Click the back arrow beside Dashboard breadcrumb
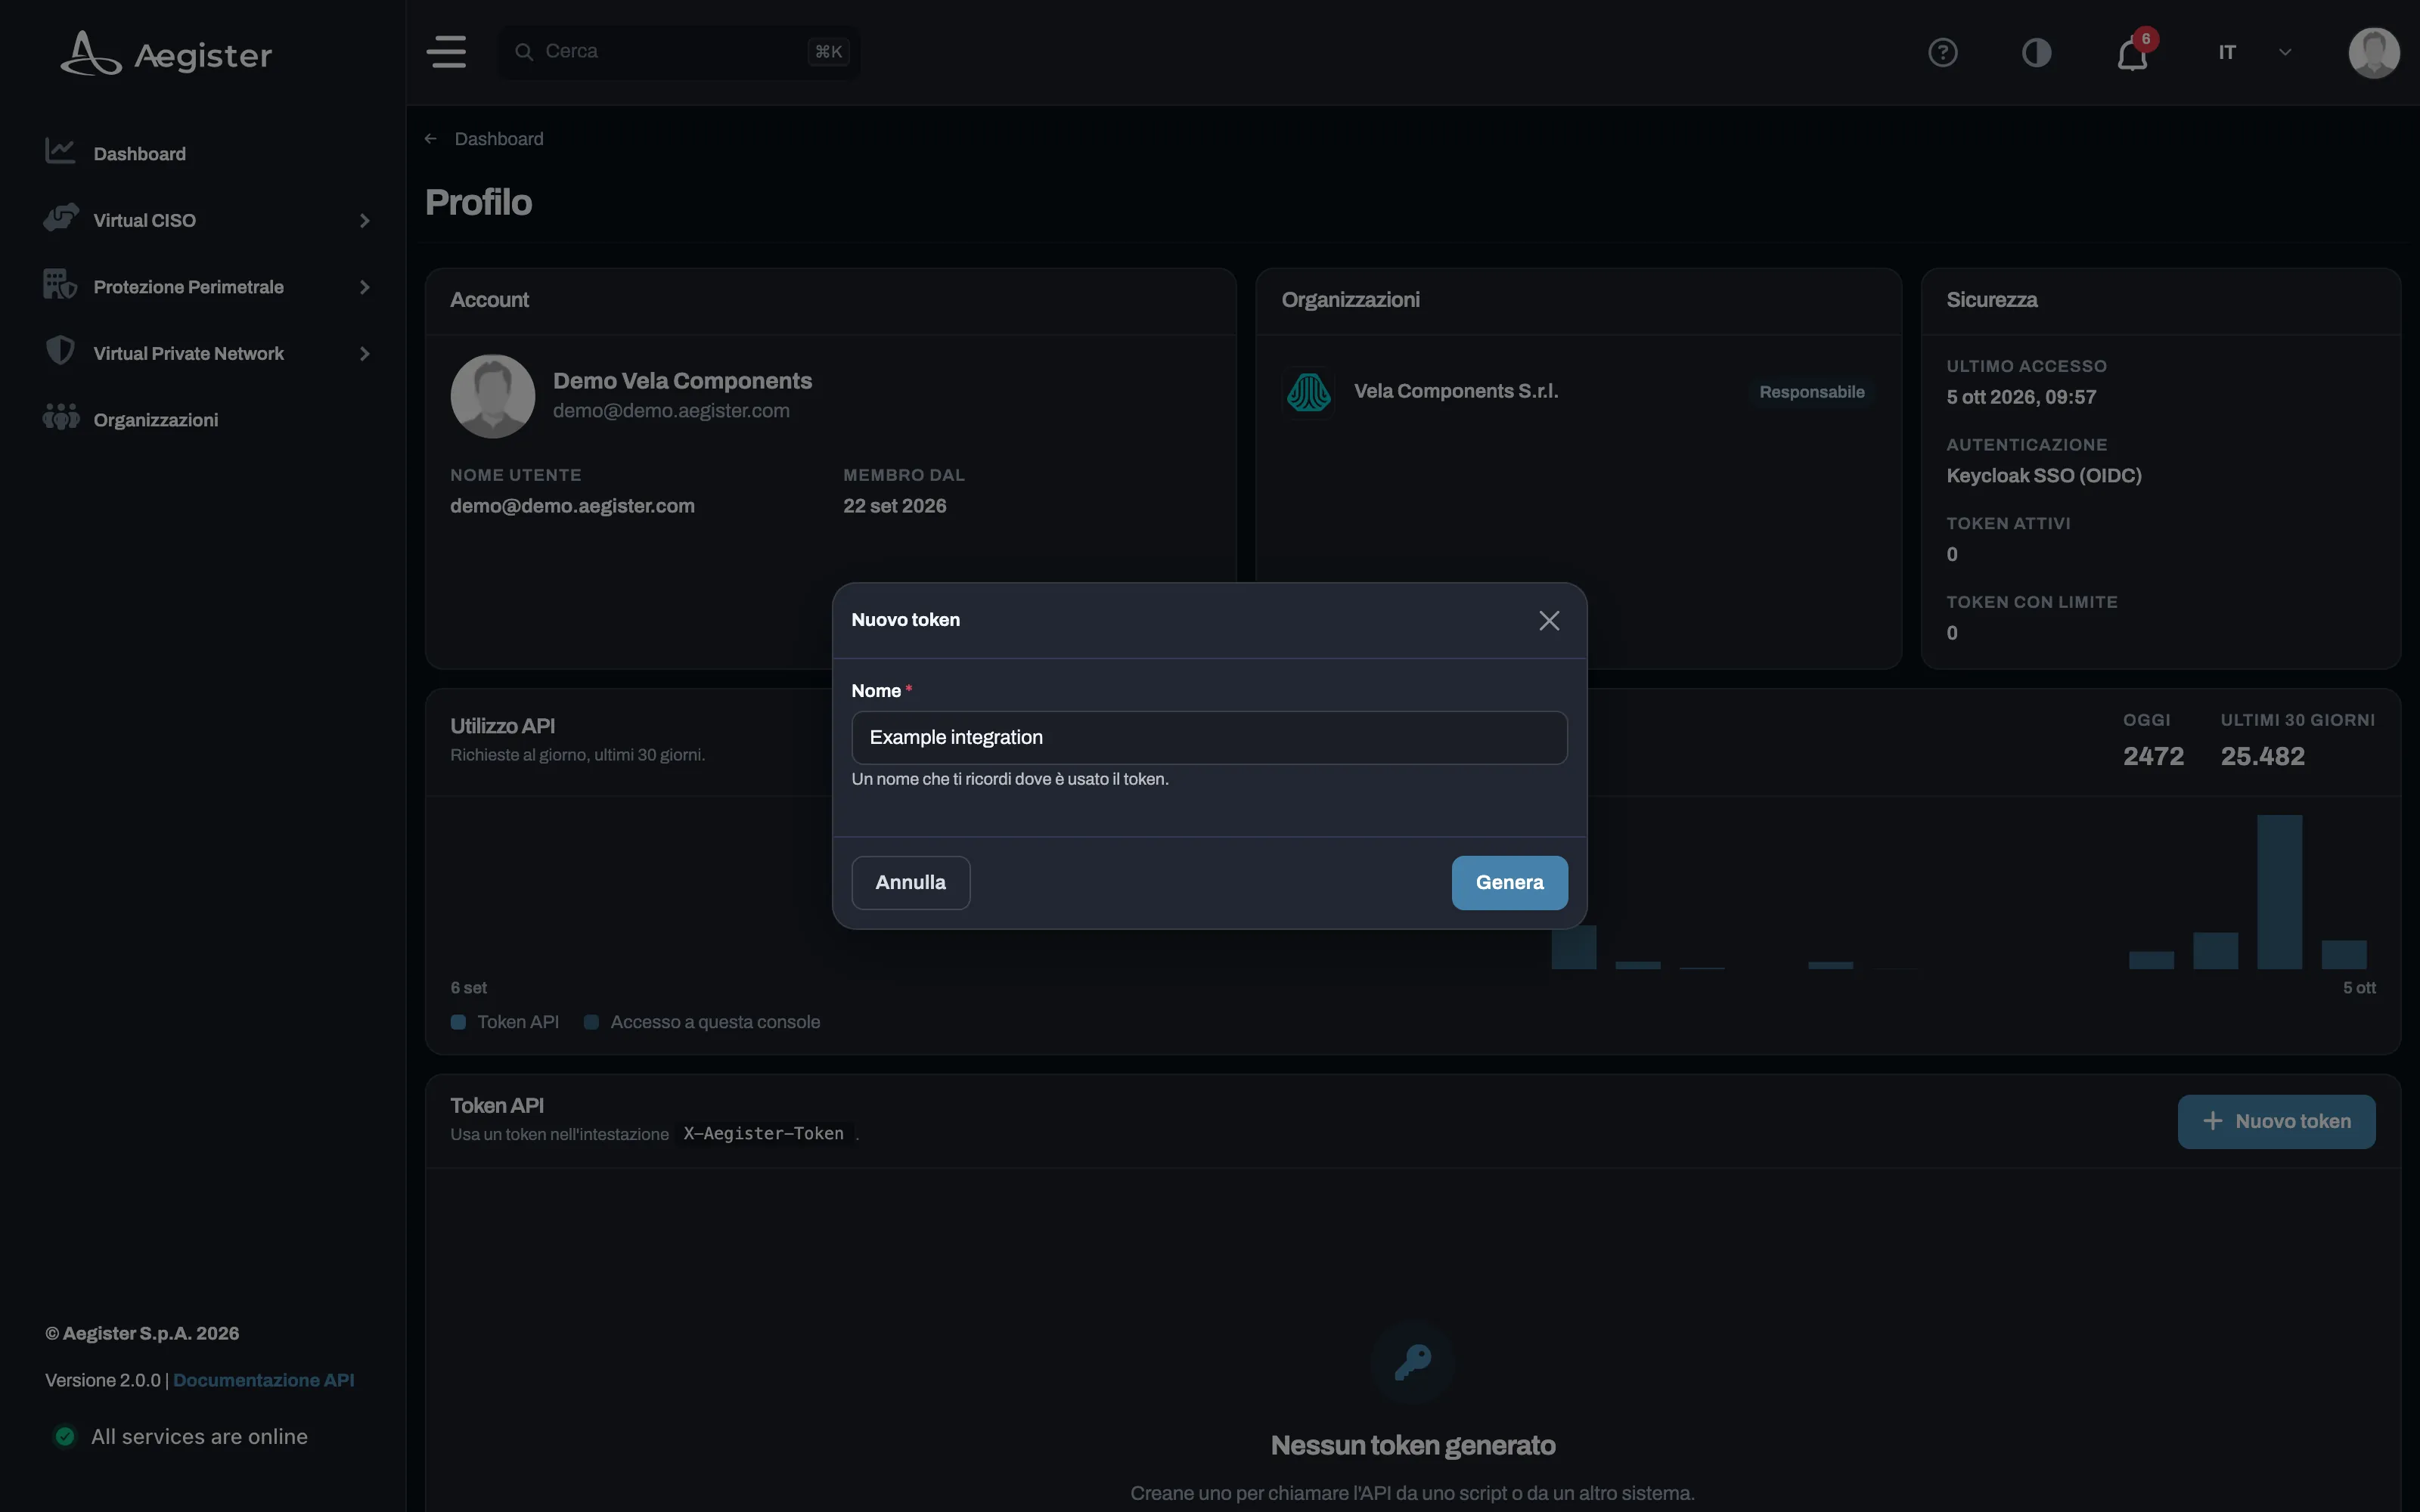 (431, 139)
